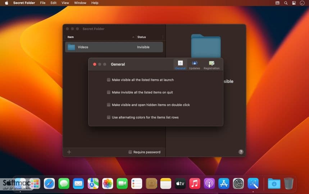The image size is (309, 194).
Task: Open System Settings from the Dock
Action: point(238,184)
